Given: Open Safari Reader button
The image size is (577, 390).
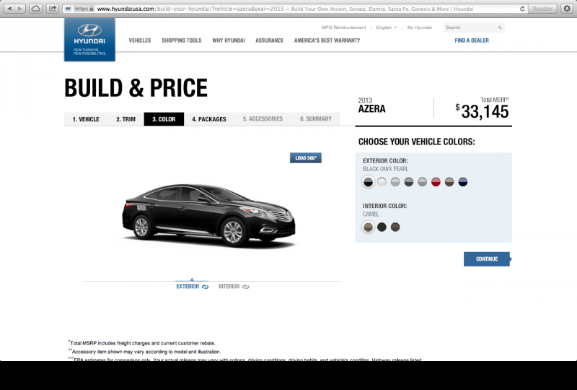Looking at the screenshot, I should click(x=542, y=9).
